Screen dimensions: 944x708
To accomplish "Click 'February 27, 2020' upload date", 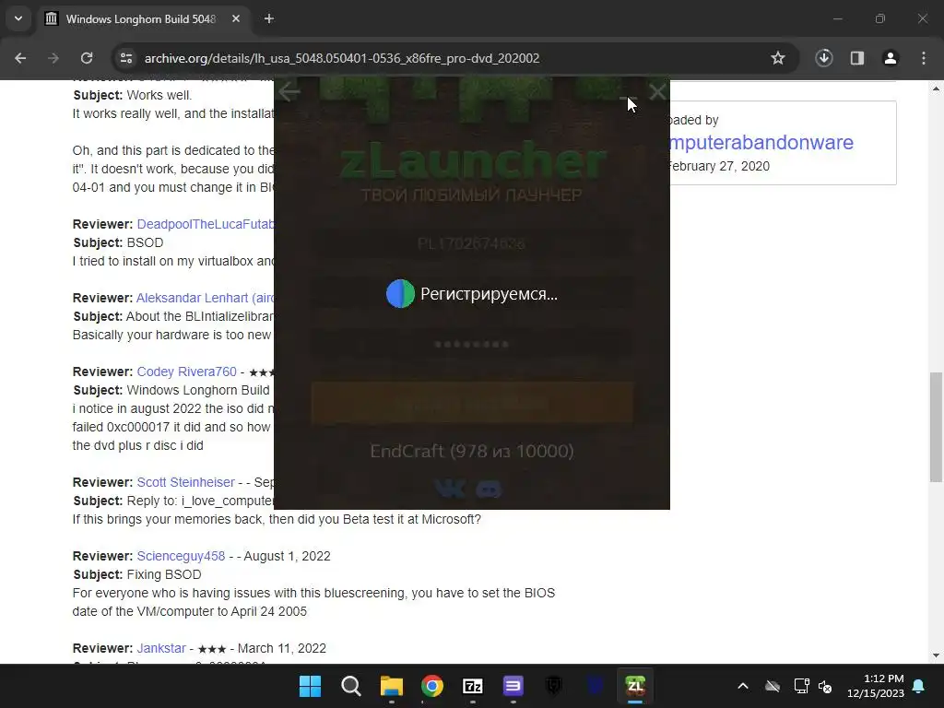I will pyautogui.click(x=719, y=166).
